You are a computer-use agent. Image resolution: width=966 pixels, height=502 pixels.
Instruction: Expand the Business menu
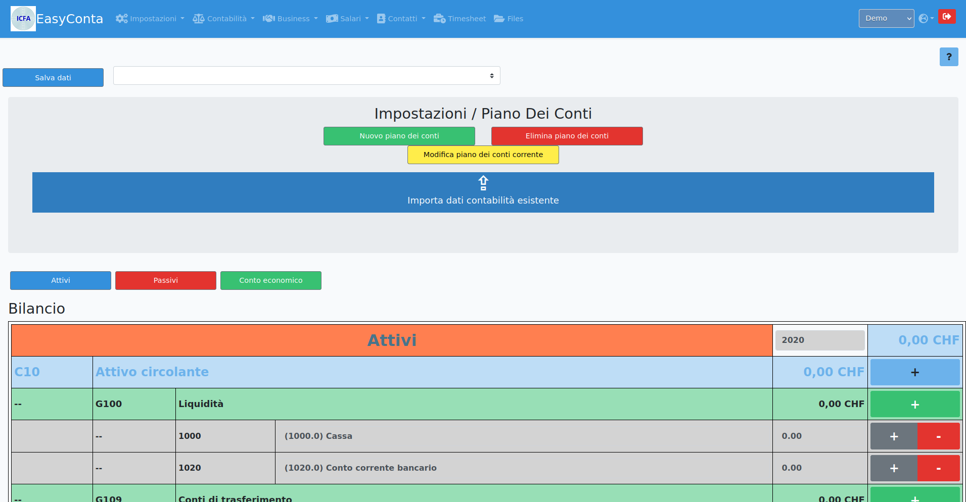290,19
